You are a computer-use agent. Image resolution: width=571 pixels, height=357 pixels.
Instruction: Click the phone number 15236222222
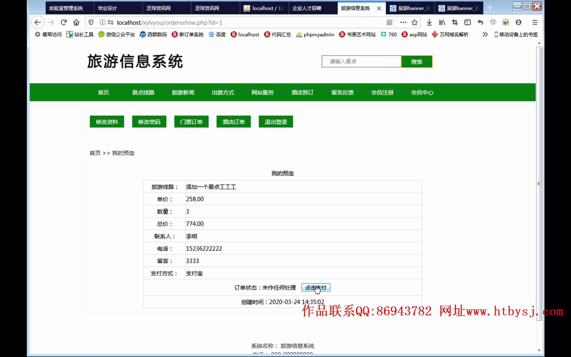pyautogui.click(x=204, y=249)
